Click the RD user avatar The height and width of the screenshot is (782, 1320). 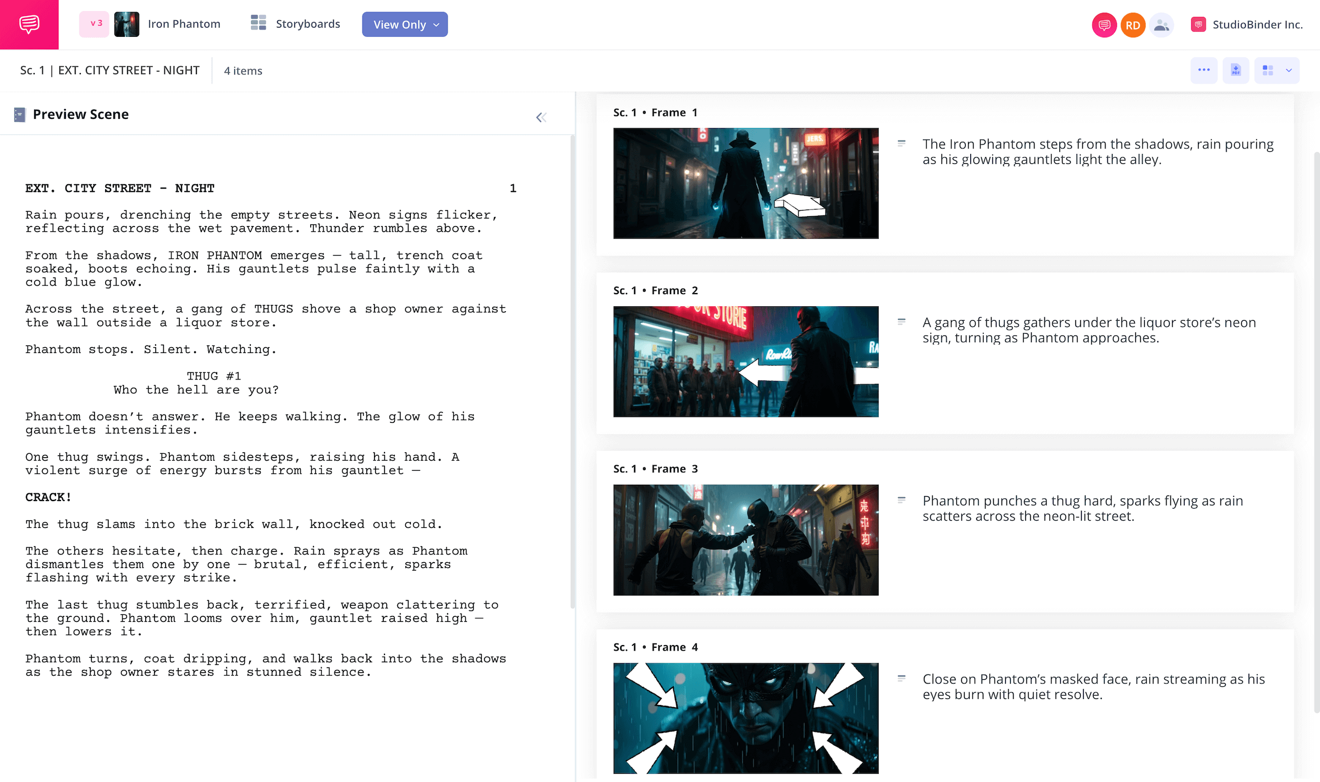[1132, 24]
